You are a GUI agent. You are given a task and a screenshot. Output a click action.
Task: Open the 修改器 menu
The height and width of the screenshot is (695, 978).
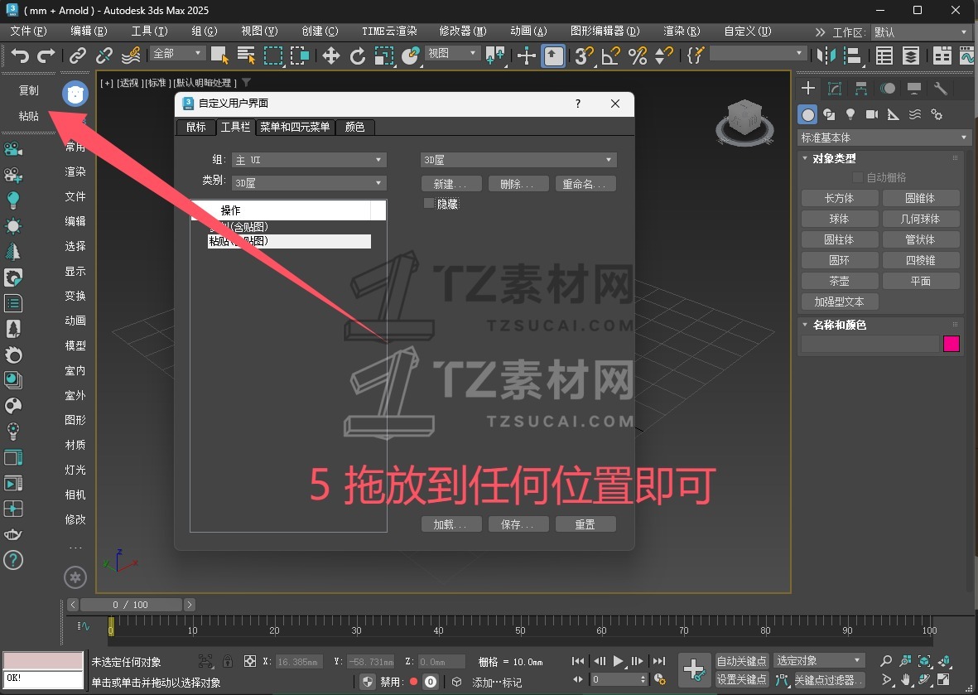pos(463,31)
